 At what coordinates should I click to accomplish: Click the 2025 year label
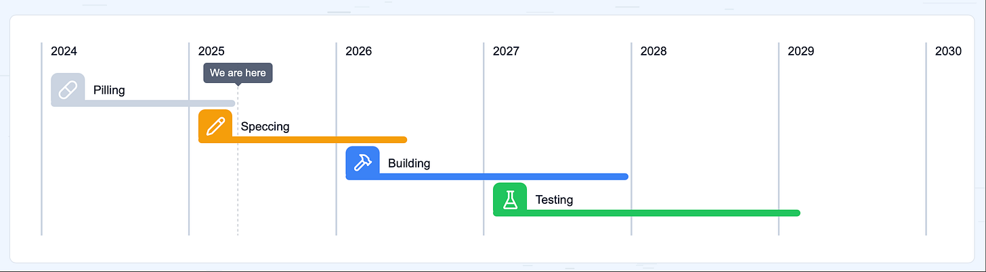click(211, 51)
